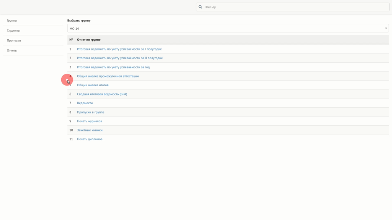Open Студенты in the sidebar
Image resolution: width=392 pixels, height=220 pixels.
tap(13, 31)
